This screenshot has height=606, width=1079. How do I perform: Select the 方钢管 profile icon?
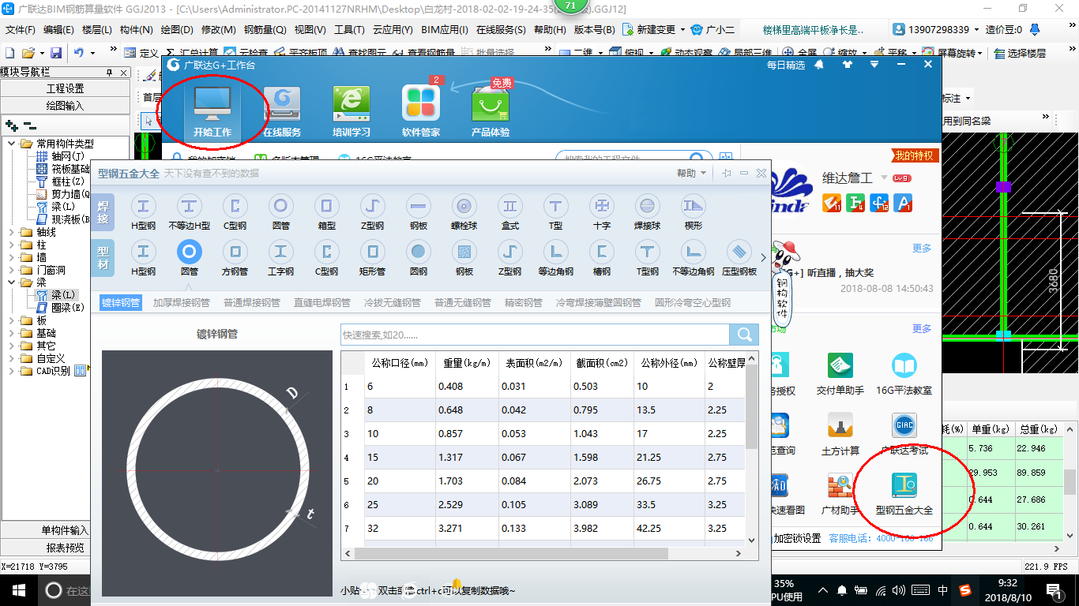(235, 252)
